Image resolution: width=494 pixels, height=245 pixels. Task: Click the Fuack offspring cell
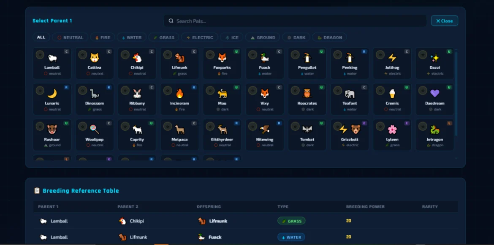[209, 237]
